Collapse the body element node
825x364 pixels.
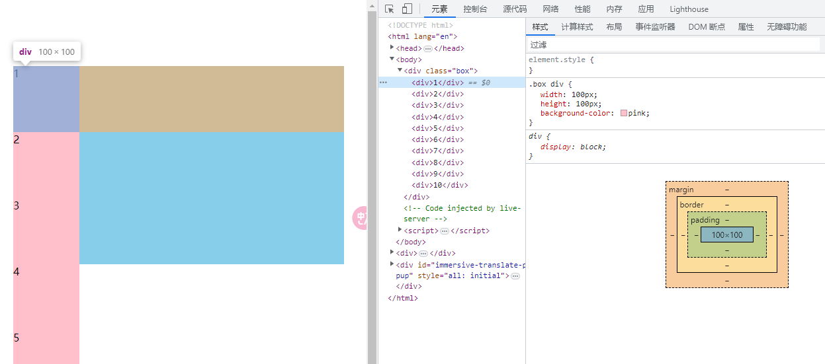tap(392, 59)
